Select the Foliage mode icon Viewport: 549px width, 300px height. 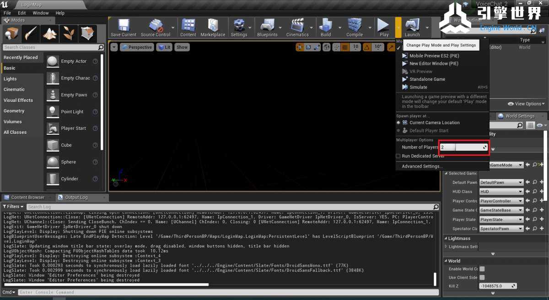[x=68, y=34]
